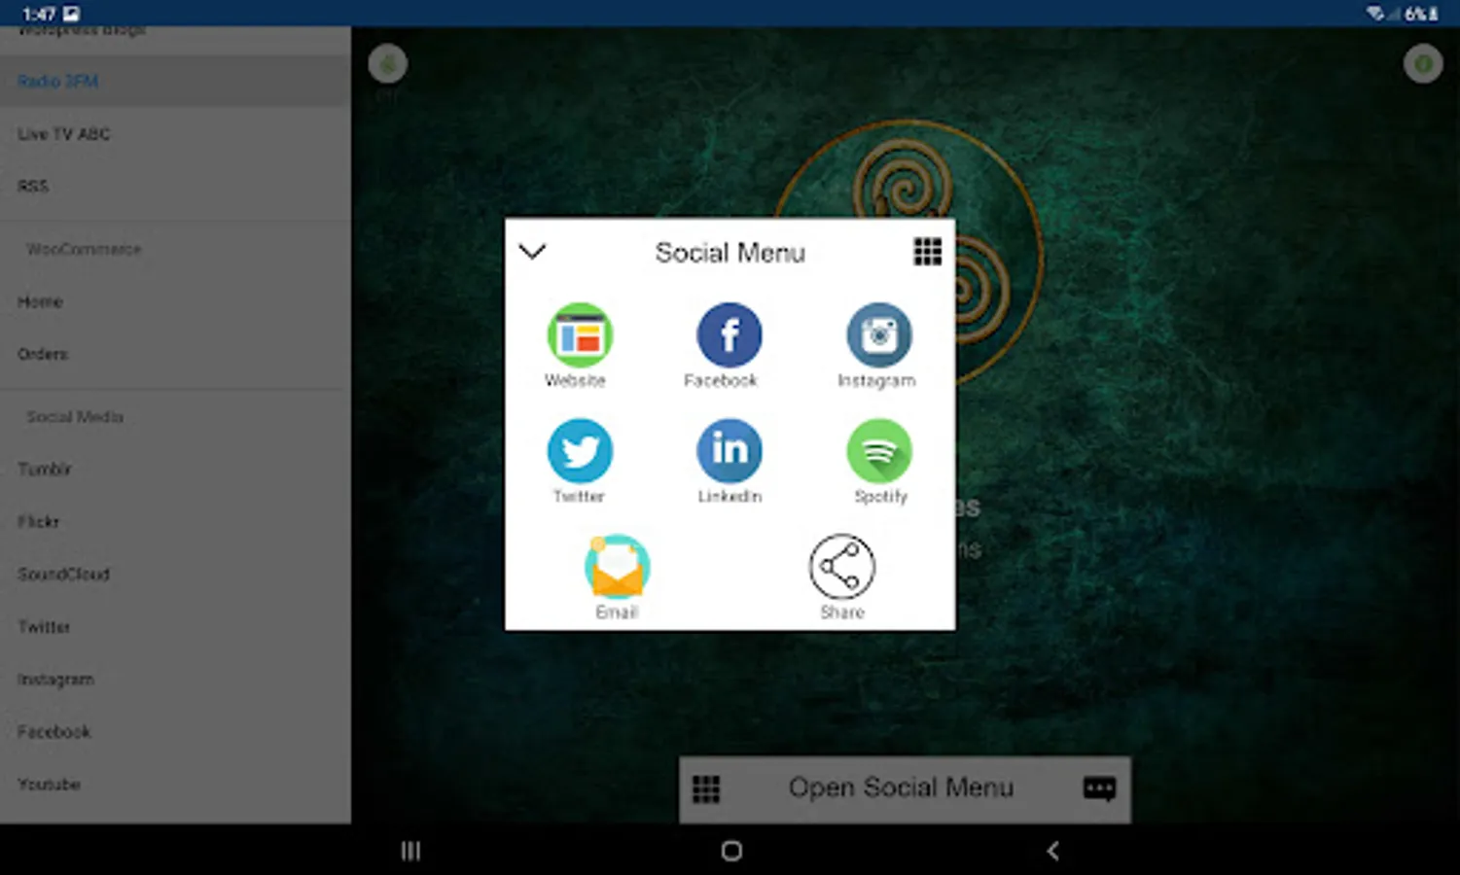Tap the Android recent apps button
Image resolution: width=1460 pixels, height=875 pixels.
coord(410,851)
